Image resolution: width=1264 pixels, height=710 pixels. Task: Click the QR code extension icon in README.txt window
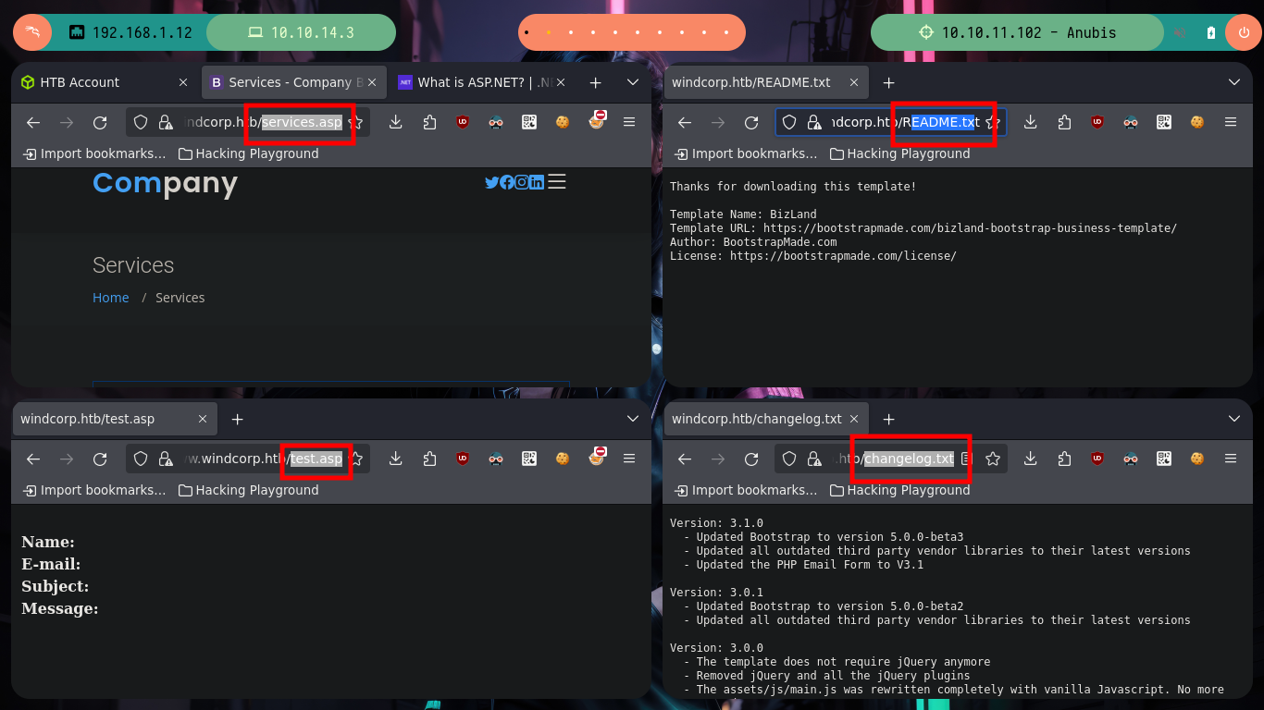[1164, 122]
